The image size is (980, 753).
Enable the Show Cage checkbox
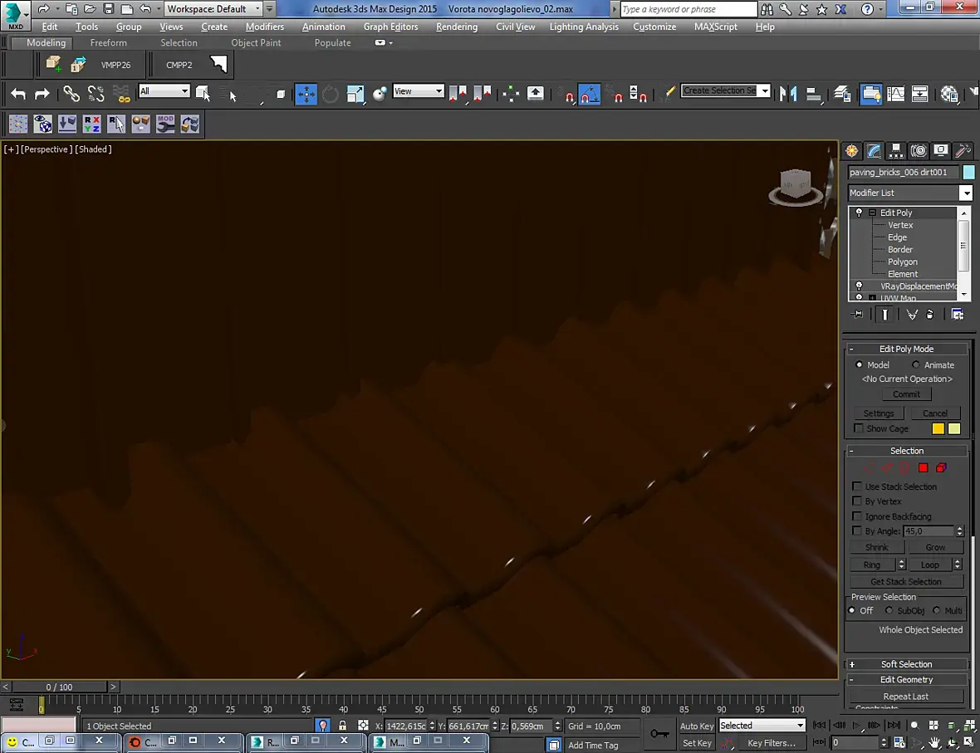[859, 428]
